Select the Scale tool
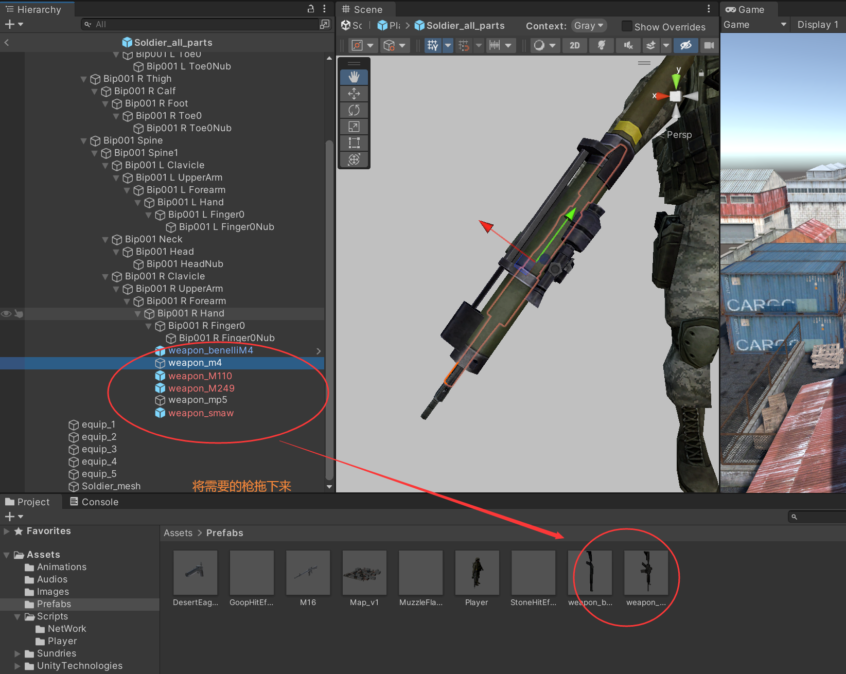846x674 pixels. tap(354, 127)
